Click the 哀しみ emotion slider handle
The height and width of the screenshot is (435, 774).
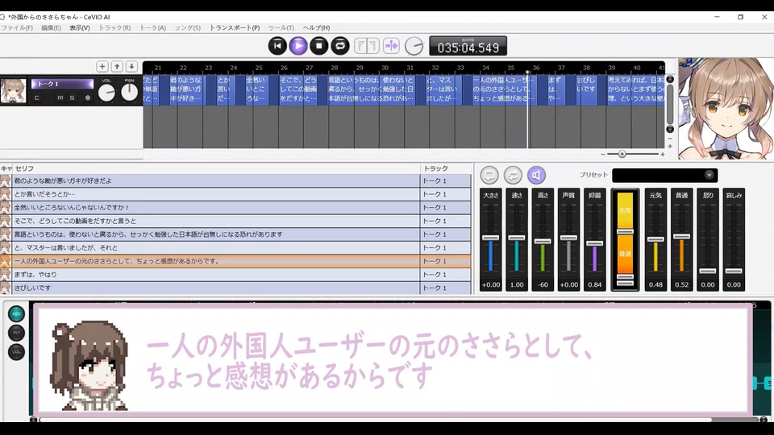[734, 271]
